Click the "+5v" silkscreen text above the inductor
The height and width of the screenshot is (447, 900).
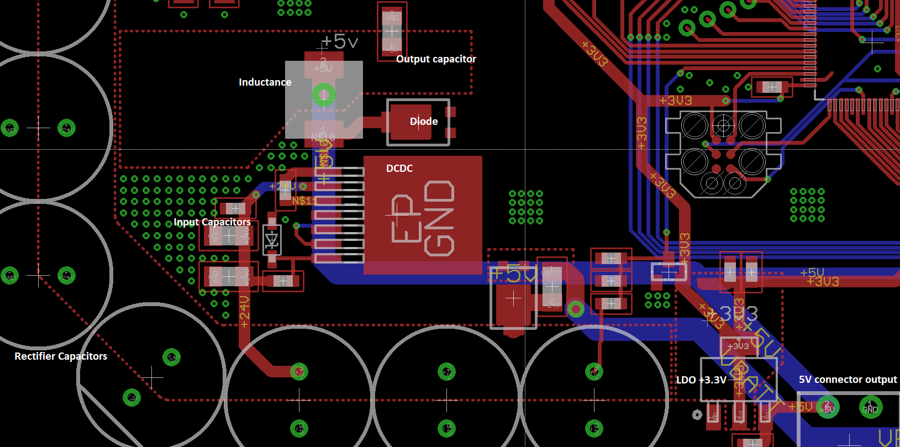tap(340, 41)
